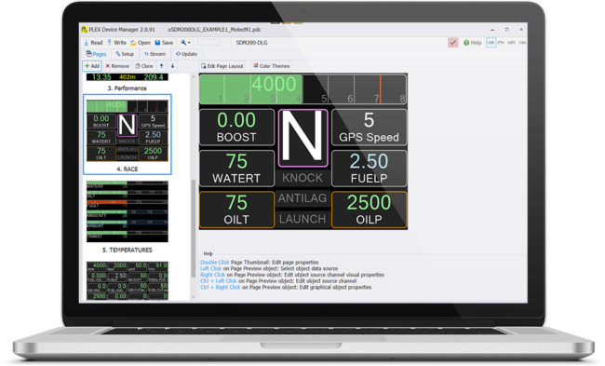
Task: Move page down with down arrow
Action: [x=173, y=66]
